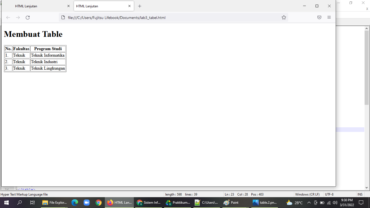Click the page file icon in address bar
The height and width of the screenshot is (208, 370).
click(63, 18)
